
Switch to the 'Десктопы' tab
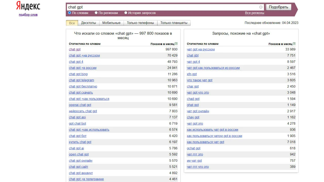click(x=89, y=23)
